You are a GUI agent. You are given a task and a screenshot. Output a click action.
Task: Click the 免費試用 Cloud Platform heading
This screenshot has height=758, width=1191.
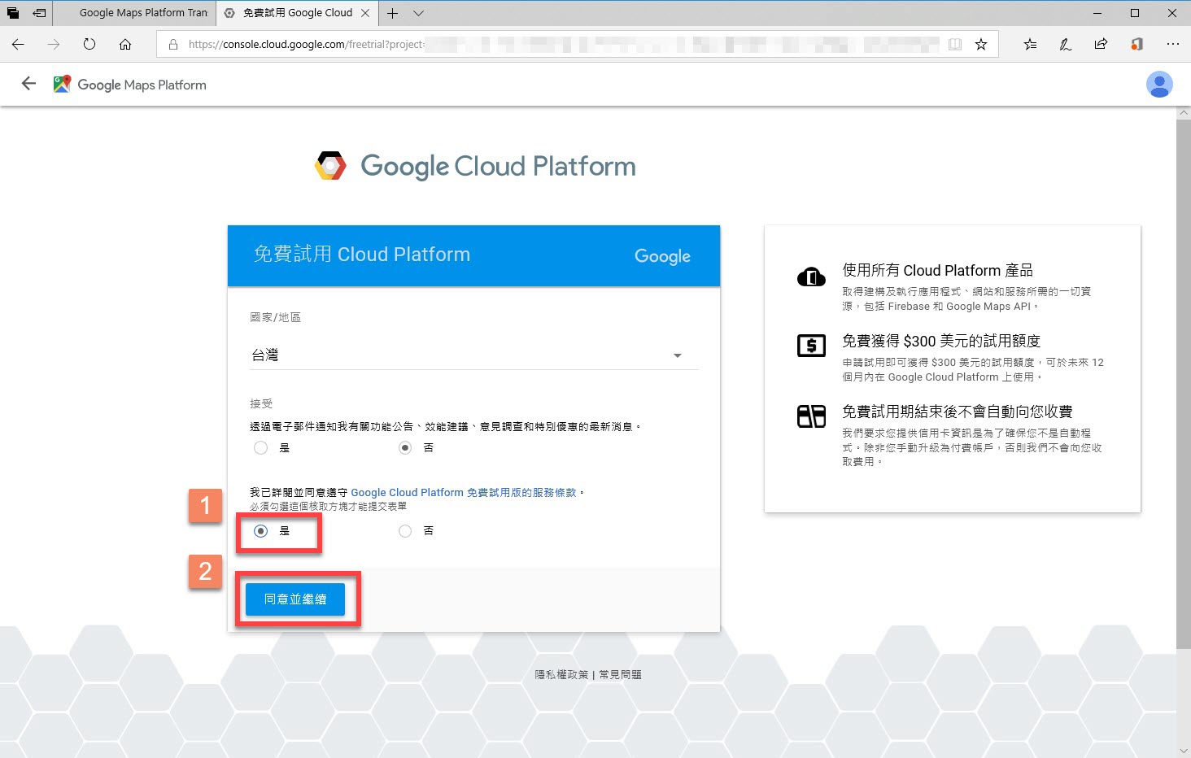362,255
